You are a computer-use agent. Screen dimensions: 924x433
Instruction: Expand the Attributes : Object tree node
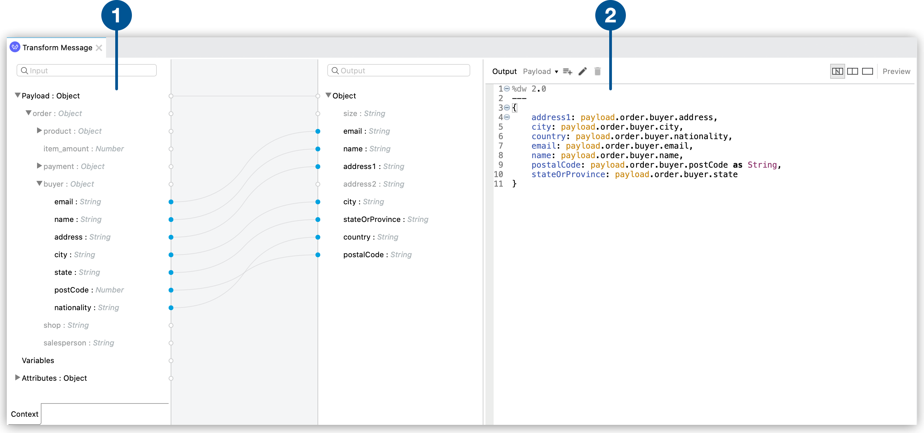17,378
